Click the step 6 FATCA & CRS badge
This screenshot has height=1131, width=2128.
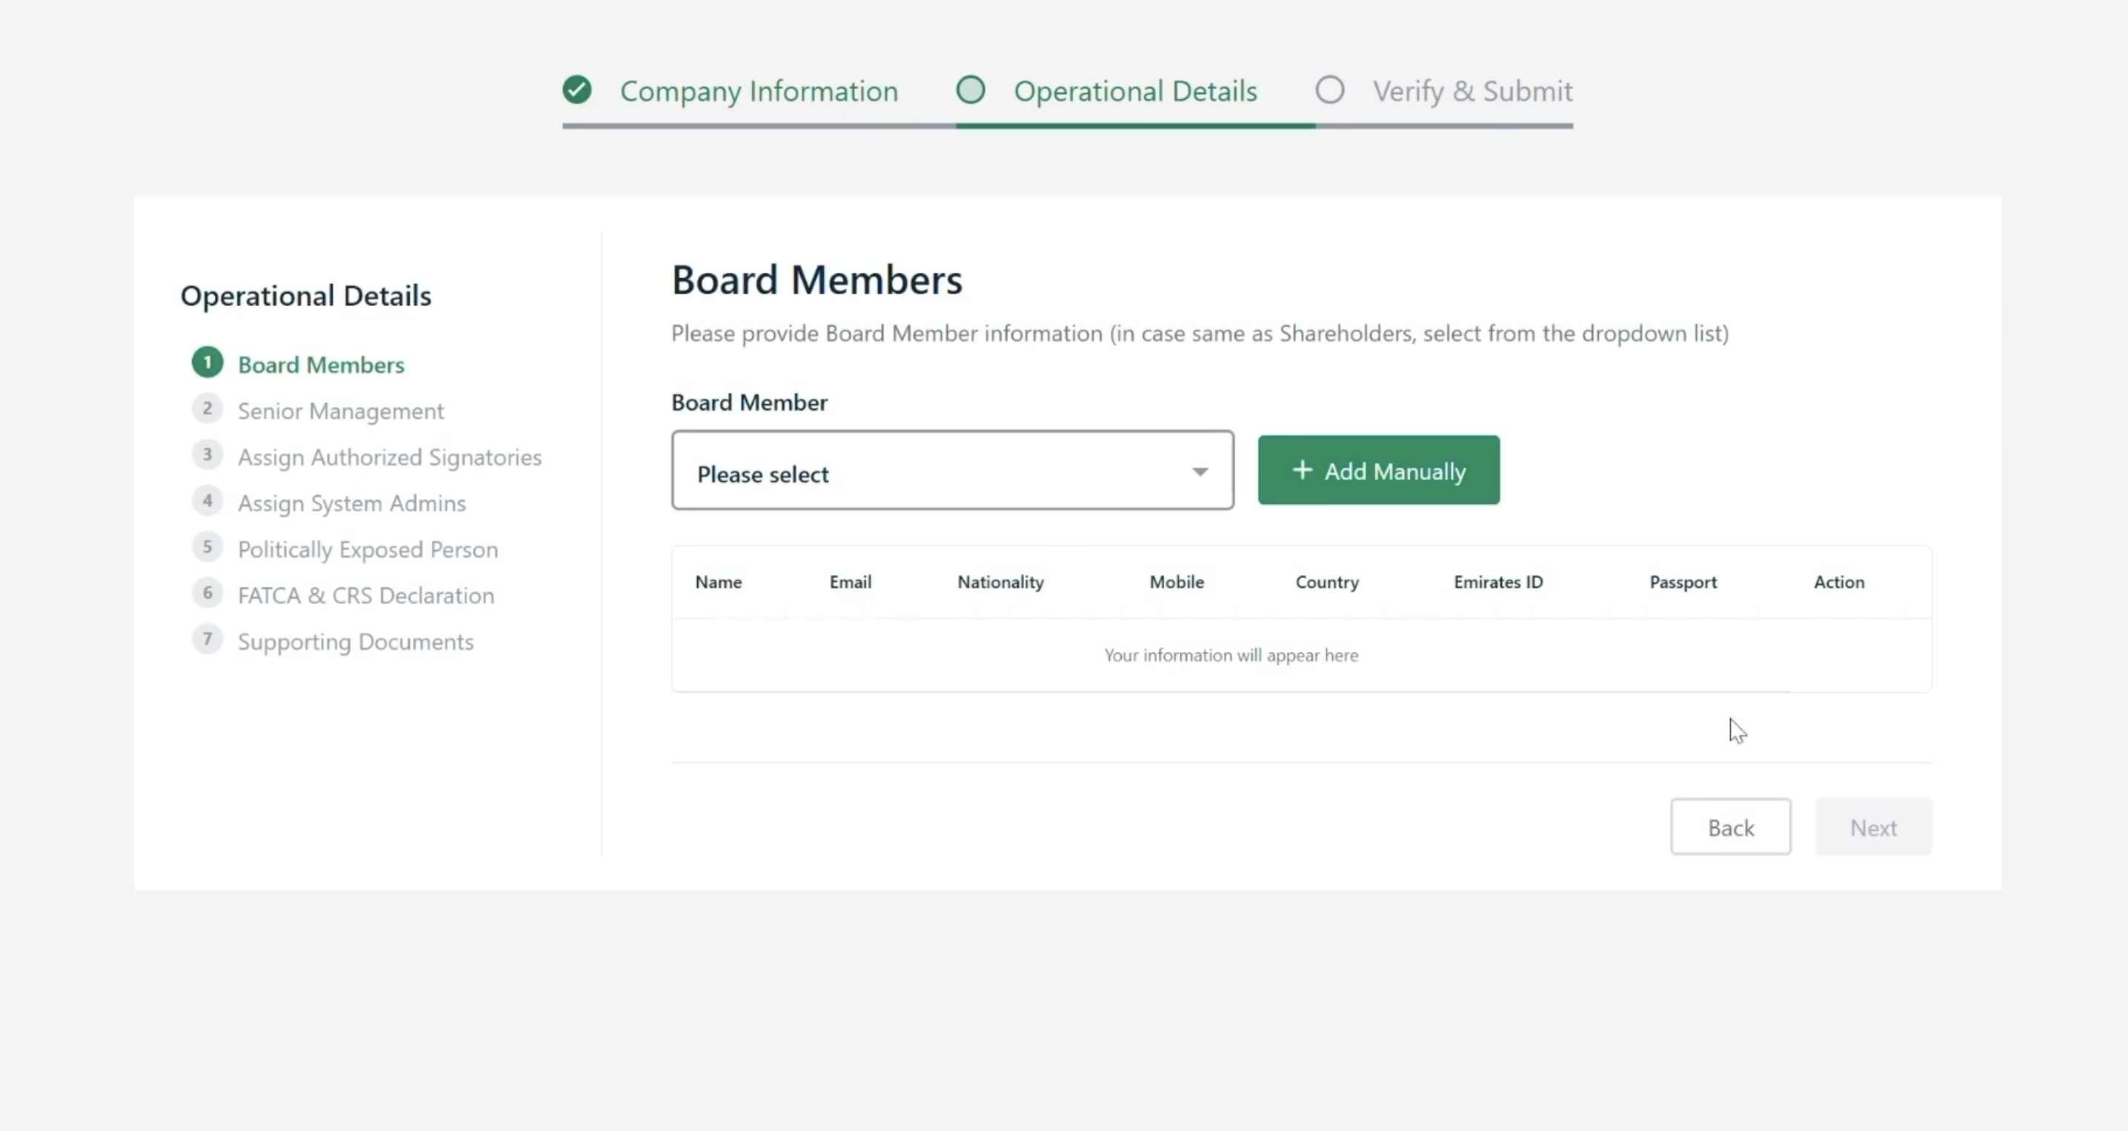[x=207, y=592]
